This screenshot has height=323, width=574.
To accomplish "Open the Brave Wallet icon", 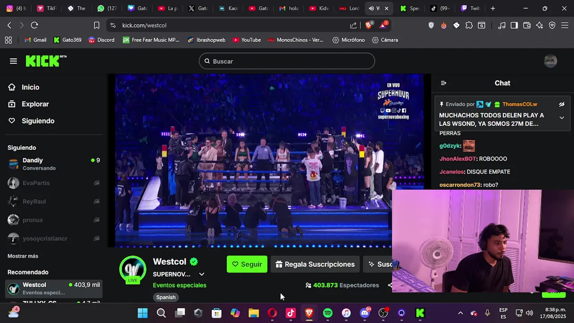I will click(527, 25).
